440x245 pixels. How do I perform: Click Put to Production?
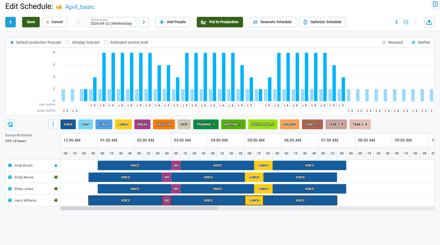[220, 22]
